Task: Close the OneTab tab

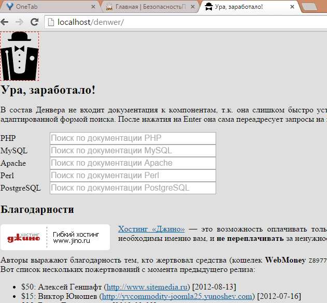Action: [x=93, y=7]
